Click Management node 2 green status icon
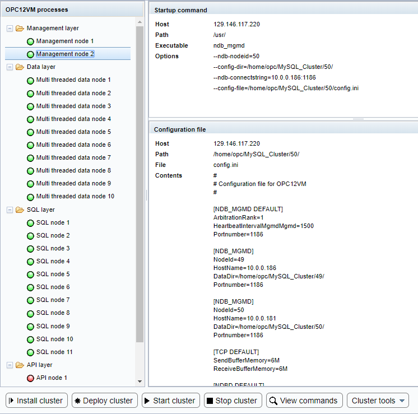This screenshot has width=418, height=414. coord(30,54)
